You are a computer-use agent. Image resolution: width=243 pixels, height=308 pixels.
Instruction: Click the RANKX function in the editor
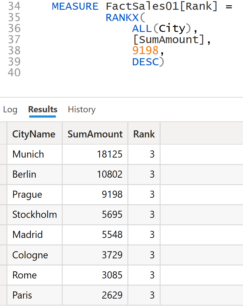tap(122, 18)
